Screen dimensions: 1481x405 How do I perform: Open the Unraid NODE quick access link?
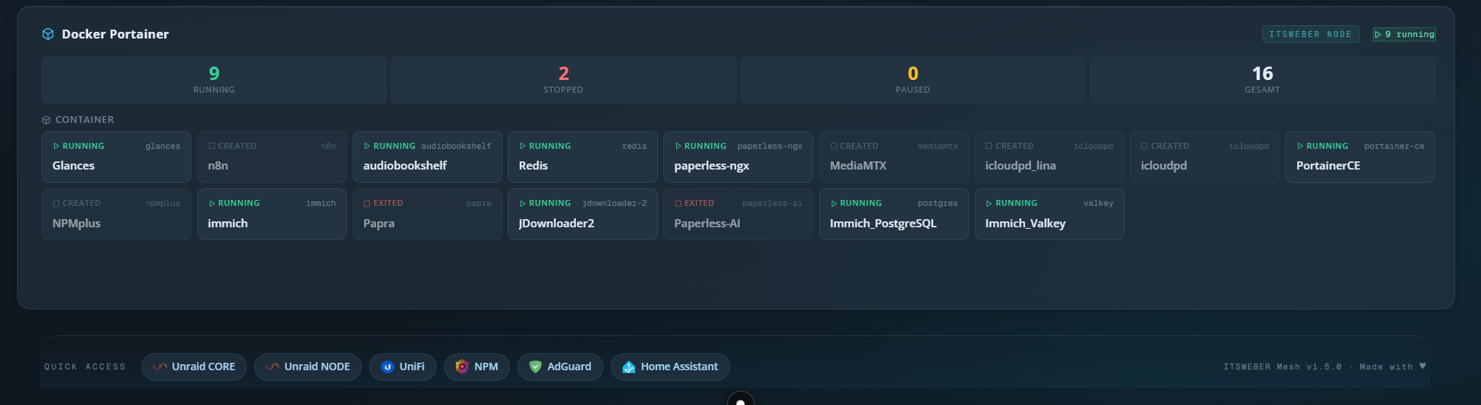(308, 366)
